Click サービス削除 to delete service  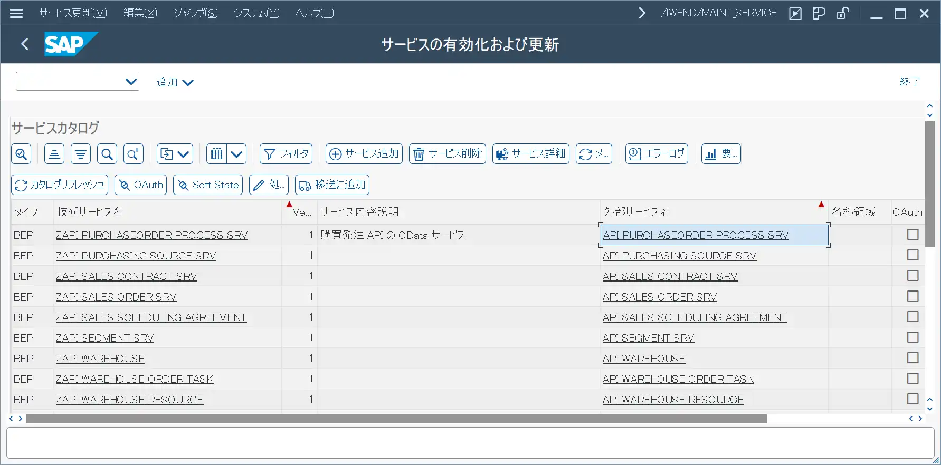click(x=448, y=154)
